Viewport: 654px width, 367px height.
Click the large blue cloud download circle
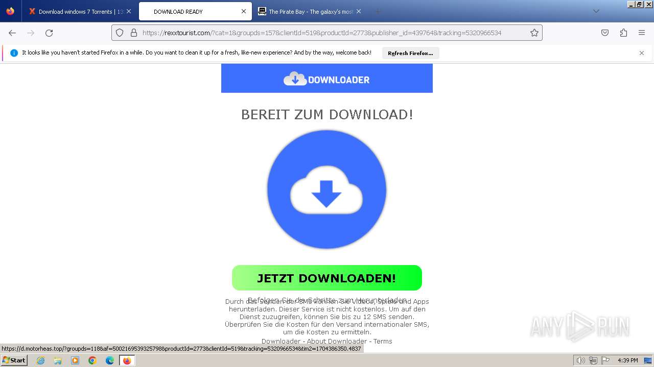(326, 189)
